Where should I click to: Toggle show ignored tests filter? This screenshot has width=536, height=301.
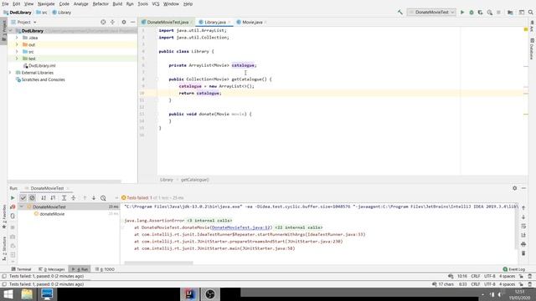32,198
